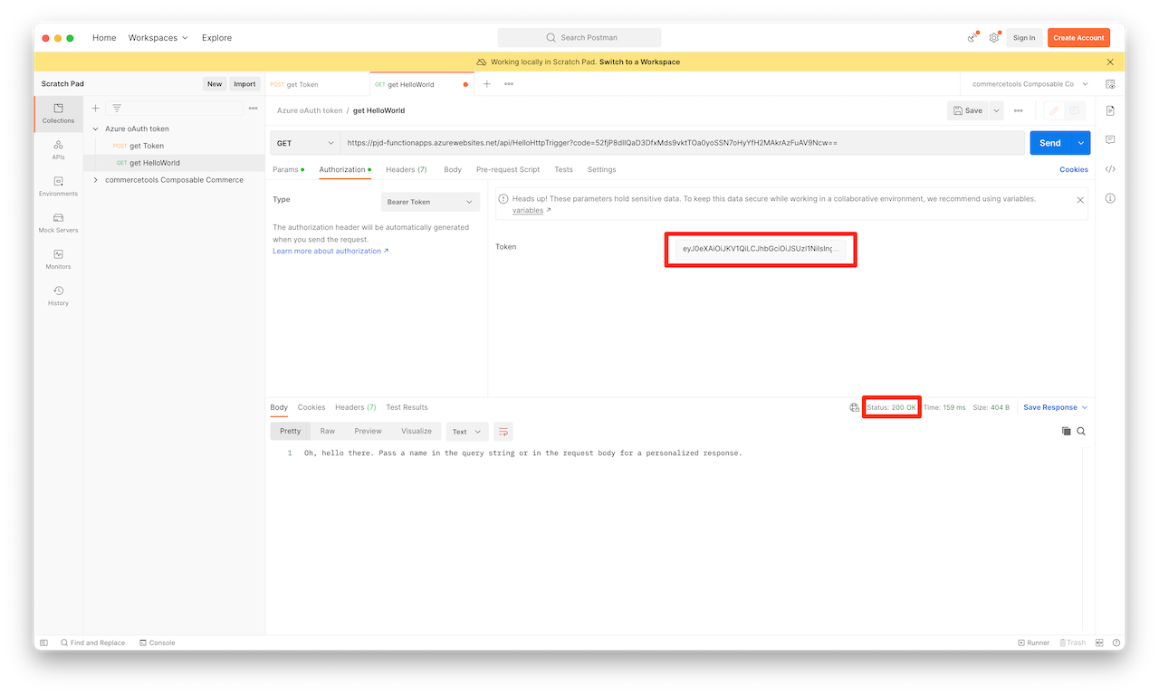Click the Import button
Viewport: 1159px width, 695px height.
(244, 84)
